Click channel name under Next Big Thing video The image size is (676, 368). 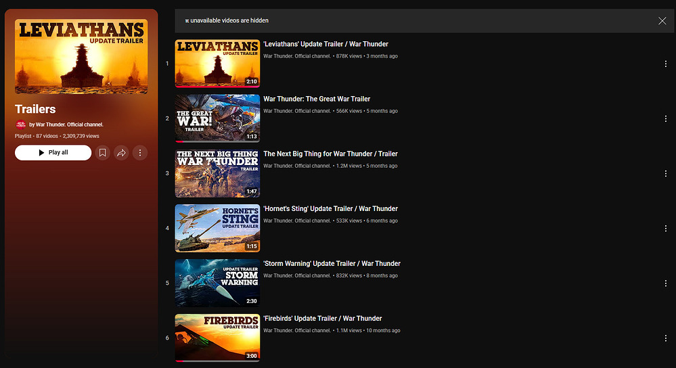point(297,166)
